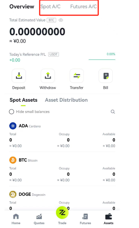
Task: Open the Deposit icon
Action: point(19,76)
